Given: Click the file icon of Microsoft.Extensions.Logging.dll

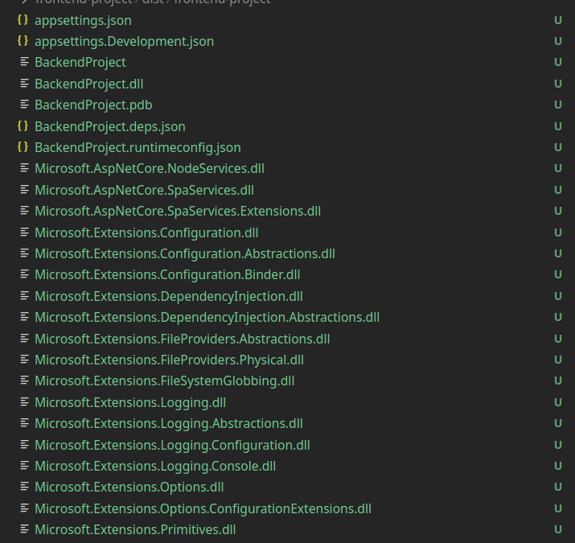Looking at the screenshot, I should tap(24, 402).
